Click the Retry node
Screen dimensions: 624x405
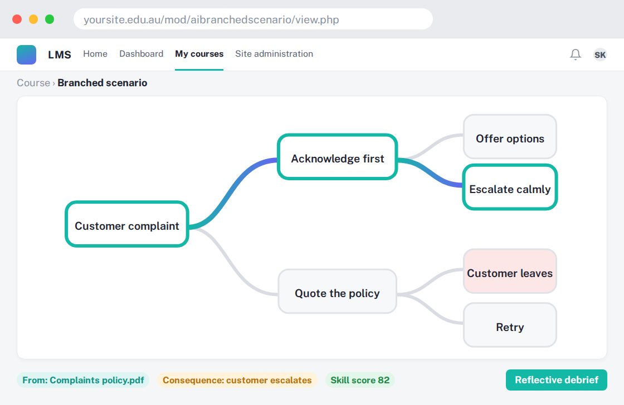(x=510, y=325)
